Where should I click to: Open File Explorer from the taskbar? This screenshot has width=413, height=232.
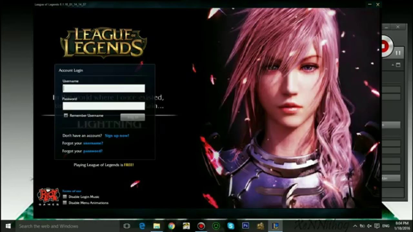click(156, 226)
